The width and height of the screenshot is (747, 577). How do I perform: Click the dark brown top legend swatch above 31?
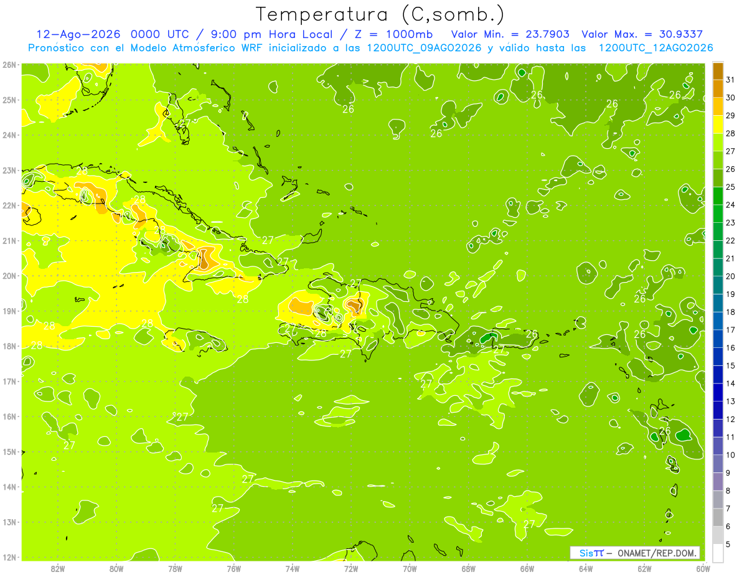pyautogui.click(x=718, y=71)
